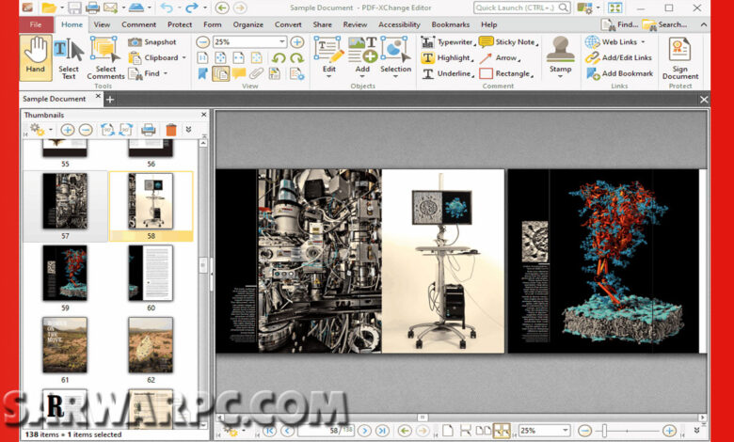Switch to the View ribbon tab
This screenshot has width=734, height=442.
(x=102, y=24)
